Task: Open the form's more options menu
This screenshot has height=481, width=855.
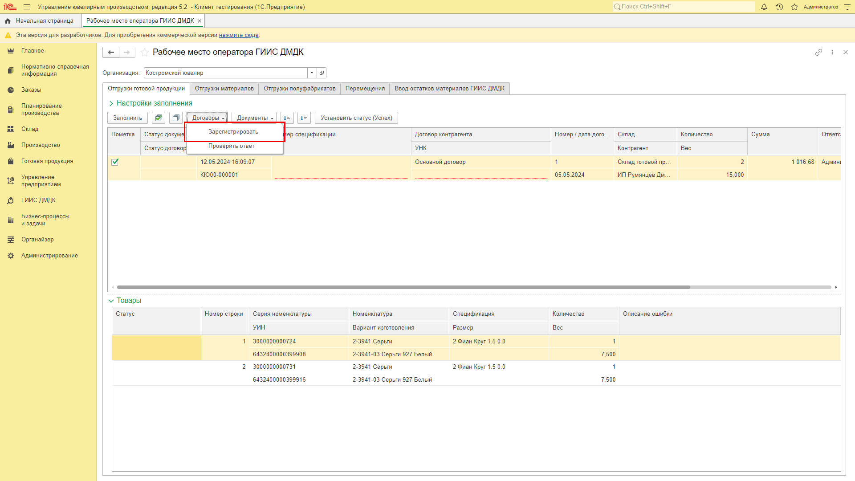Action: click(832, 53)
